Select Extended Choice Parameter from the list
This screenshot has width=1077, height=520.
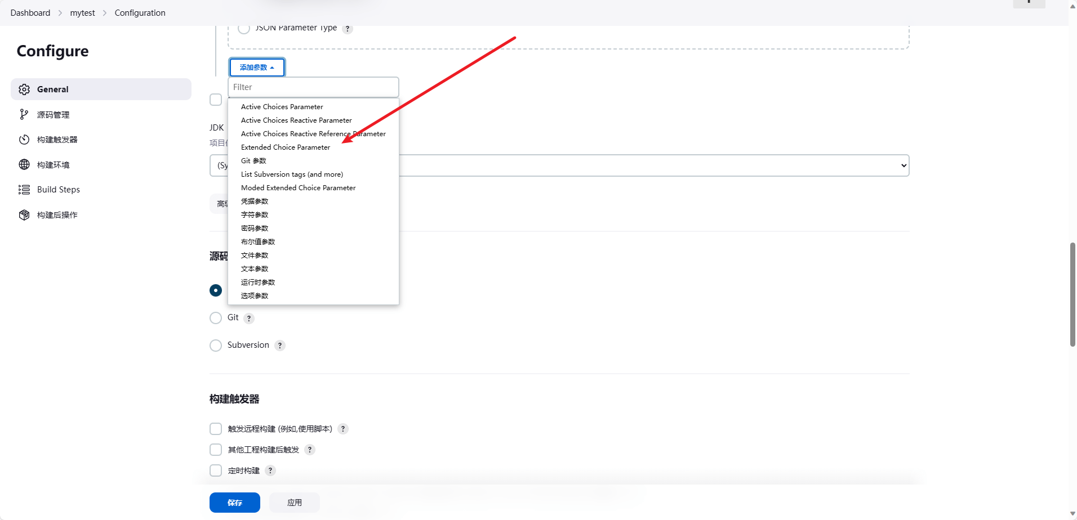coord(285,147)
